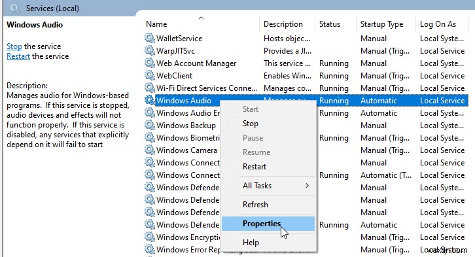Click Enables Win... description of WebClient
475x257 pixels.
click(287, 76)
